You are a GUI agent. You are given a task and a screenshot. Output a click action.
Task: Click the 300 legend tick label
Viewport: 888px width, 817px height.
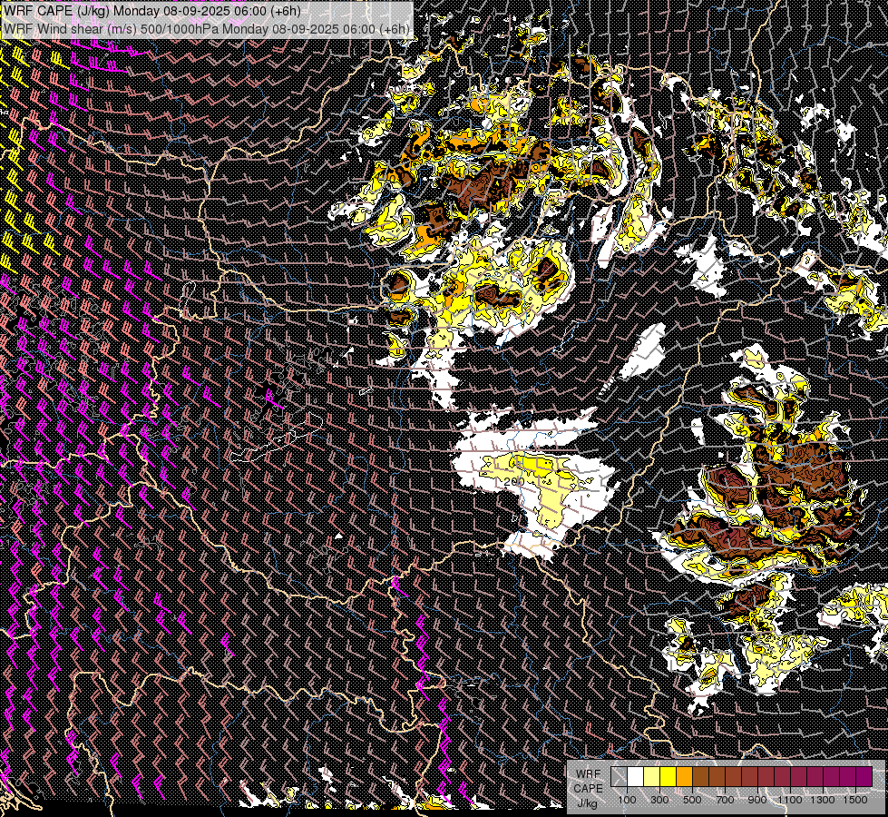coord(659,800)
